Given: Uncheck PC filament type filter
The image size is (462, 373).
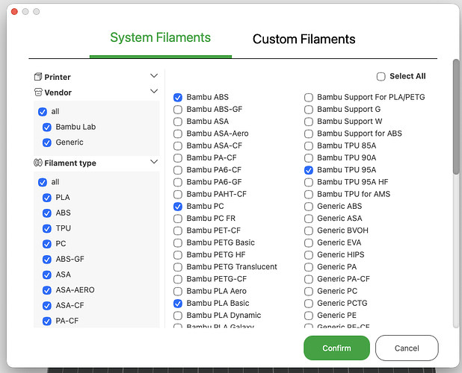Looking at the screenshot, I should [47, 244].
